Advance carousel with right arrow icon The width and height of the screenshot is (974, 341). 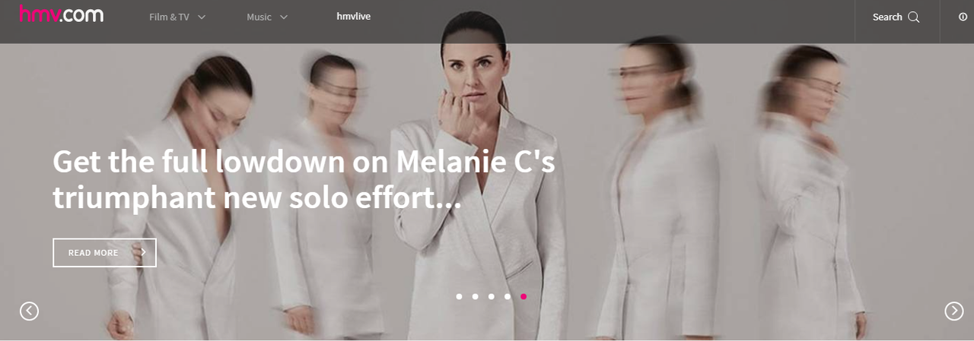[x=954, y=311]
